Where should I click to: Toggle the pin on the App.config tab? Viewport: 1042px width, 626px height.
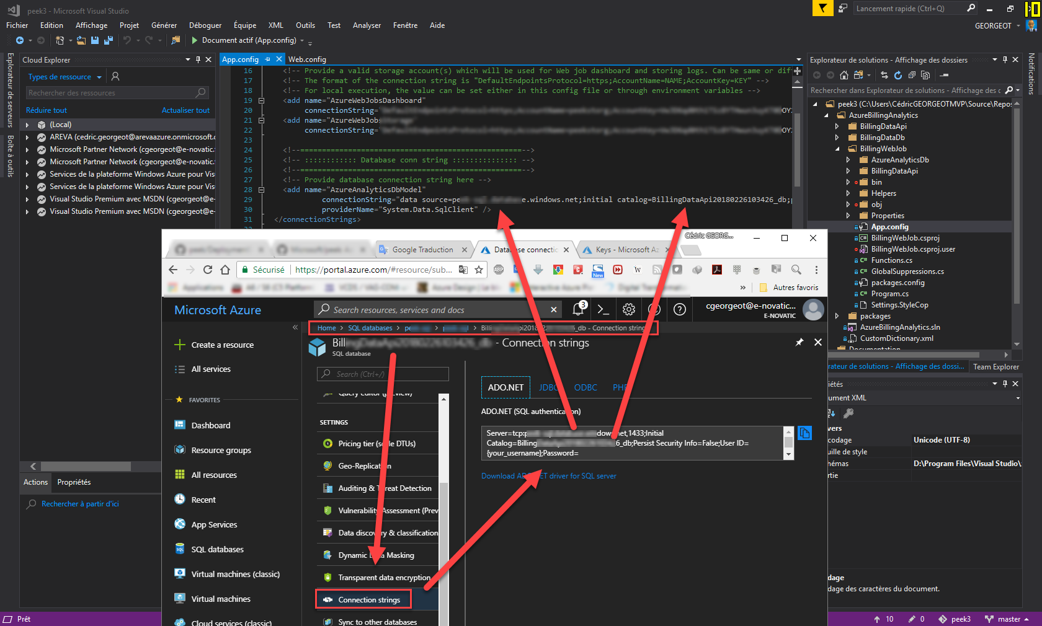click(x=268, y=60)
